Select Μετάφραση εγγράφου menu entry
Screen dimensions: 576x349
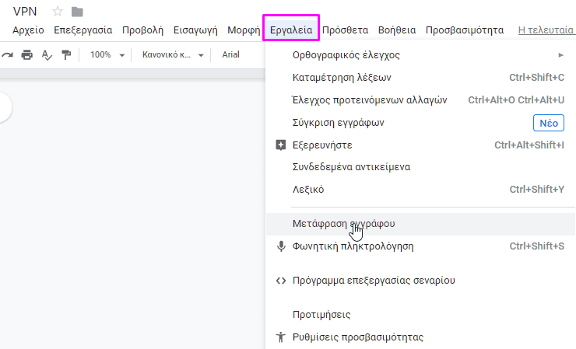point(420,224)
